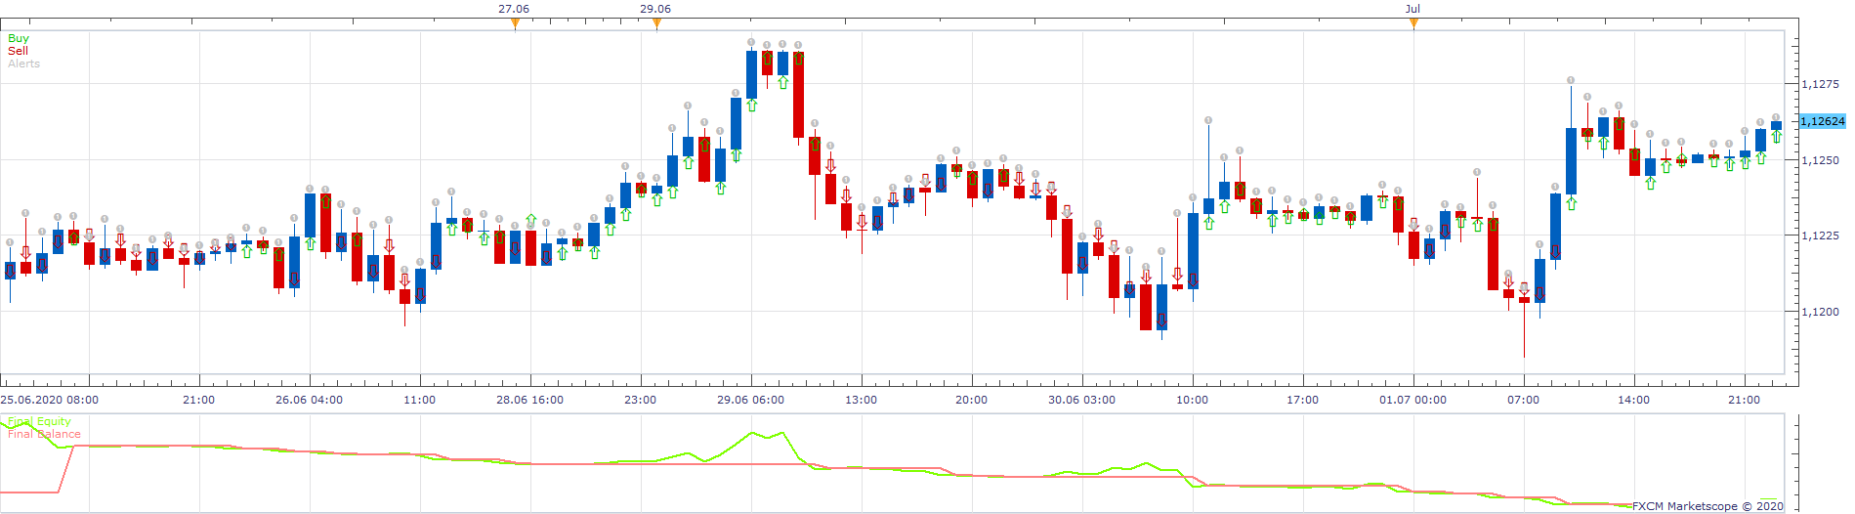Select the Final Balance legend label
This screenshot has width=1855, height=514.
[44, 434]
